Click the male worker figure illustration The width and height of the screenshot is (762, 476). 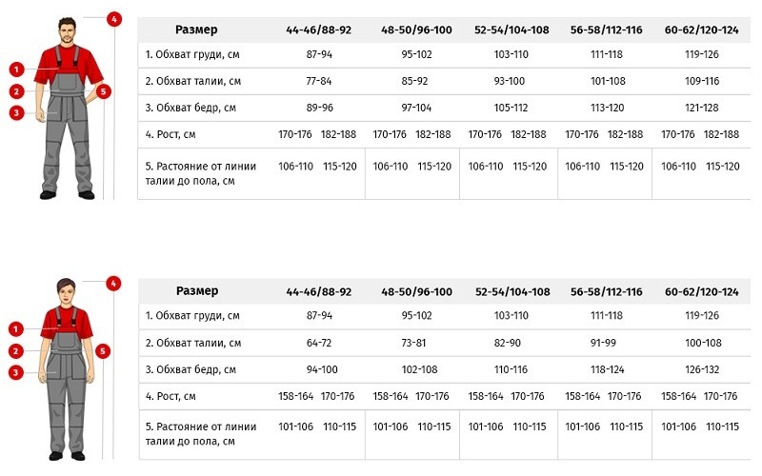tap(68, 108)
